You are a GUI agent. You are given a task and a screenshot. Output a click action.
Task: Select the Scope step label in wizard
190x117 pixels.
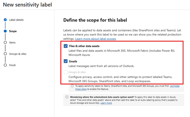point(13,31)
